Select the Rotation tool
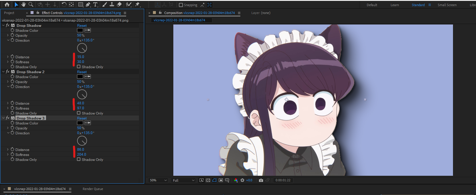Viewport: 476px width, 195px height. (64, 4)
